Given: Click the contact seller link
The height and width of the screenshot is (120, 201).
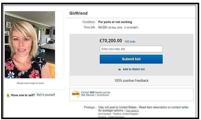Looking at the screenshot, I should pos(180,107).
